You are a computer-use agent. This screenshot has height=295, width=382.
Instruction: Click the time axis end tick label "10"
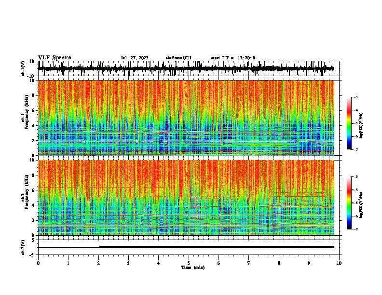pyautogui.click(x=339, y=263)
